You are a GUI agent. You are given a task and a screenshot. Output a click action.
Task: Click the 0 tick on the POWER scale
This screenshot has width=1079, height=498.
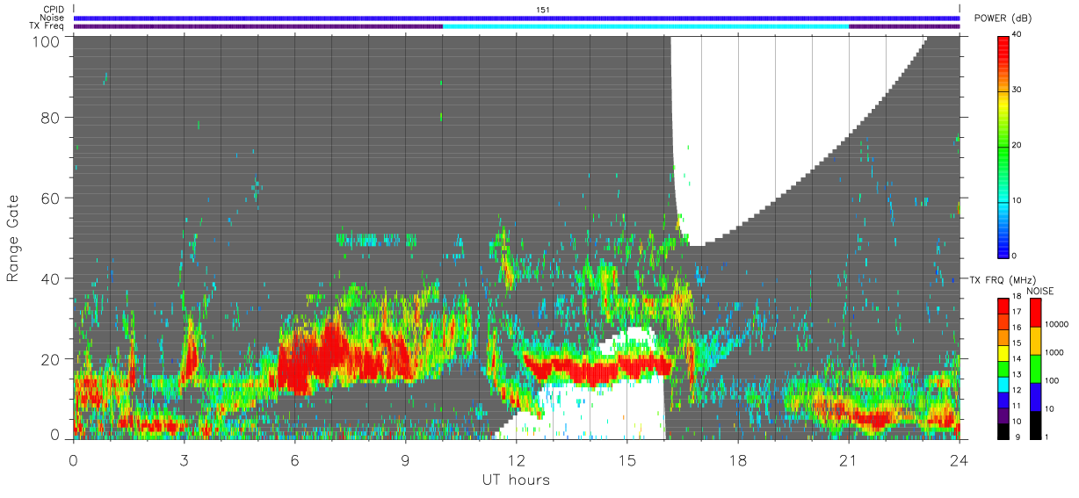click(1016, 256)
